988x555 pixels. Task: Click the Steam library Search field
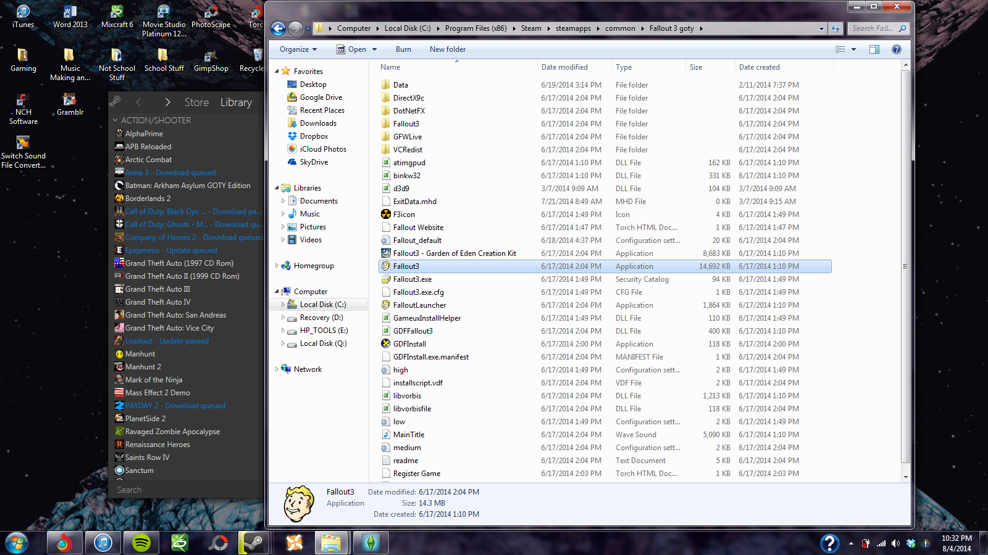click(x=185, y=490)
